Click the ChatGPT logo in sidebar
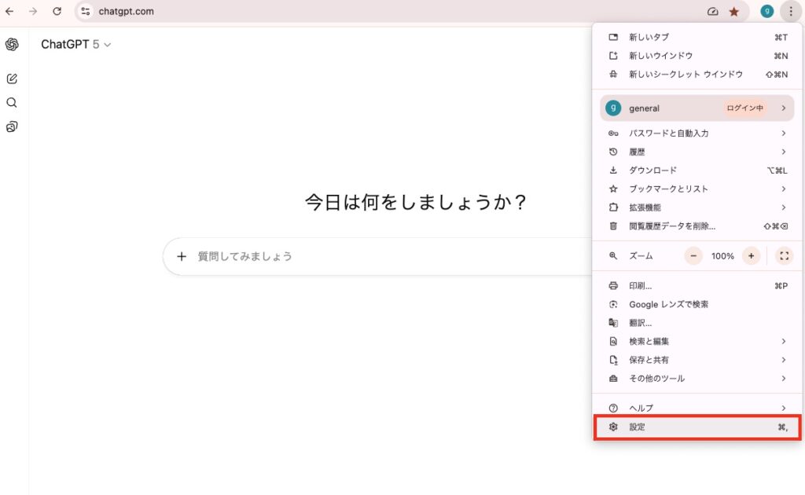Image resolution: width=805 pixels, height=495 pixels. tap(12, 45)
